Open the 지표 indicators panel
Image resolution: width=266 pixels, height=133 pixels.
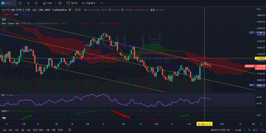(x=47, y=3)
